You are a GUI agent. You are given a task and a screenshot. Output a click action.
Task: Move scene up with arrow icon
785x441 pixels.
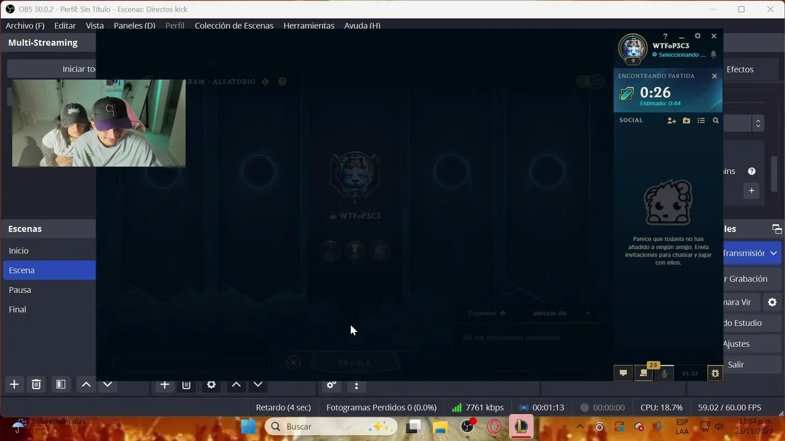[x=86, y=385]
